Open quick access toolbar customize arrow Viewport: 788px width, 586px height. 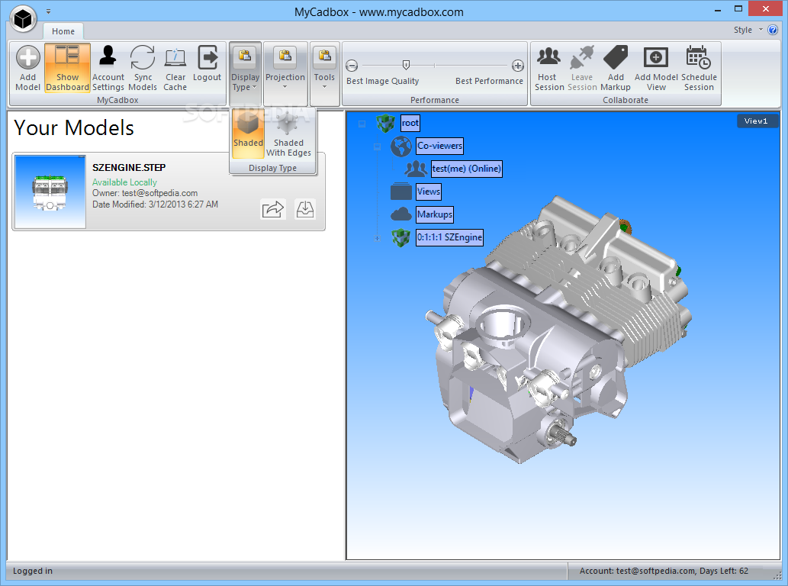[x=48, y=11]
